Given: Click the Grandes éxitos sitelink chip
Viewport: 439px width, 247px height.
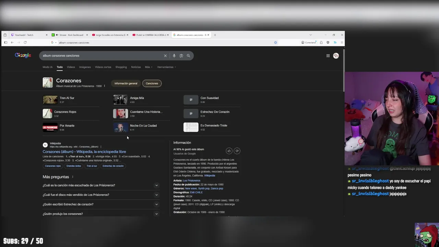Looking at the screenshot, I should pyautogui.click(x=74, y=166).
